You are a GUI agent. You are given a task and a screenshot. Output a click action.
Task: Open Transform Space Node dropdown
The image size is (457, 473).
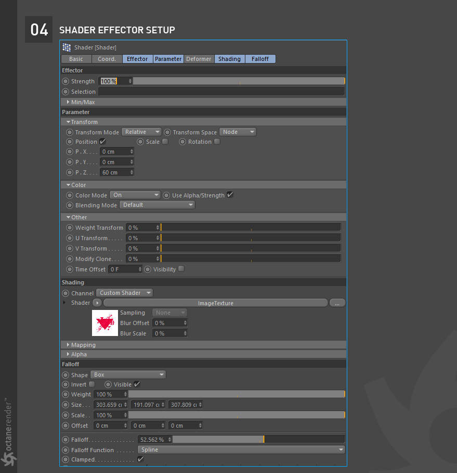point(238,132)
